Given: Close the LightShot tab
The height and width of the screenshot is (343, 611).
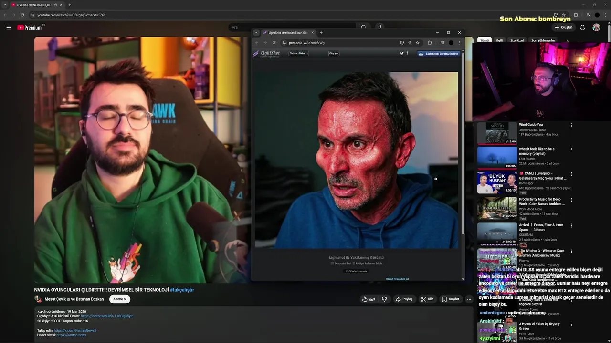Looking at the screenshot, I should pyautogui.click(x=313, y=33).
